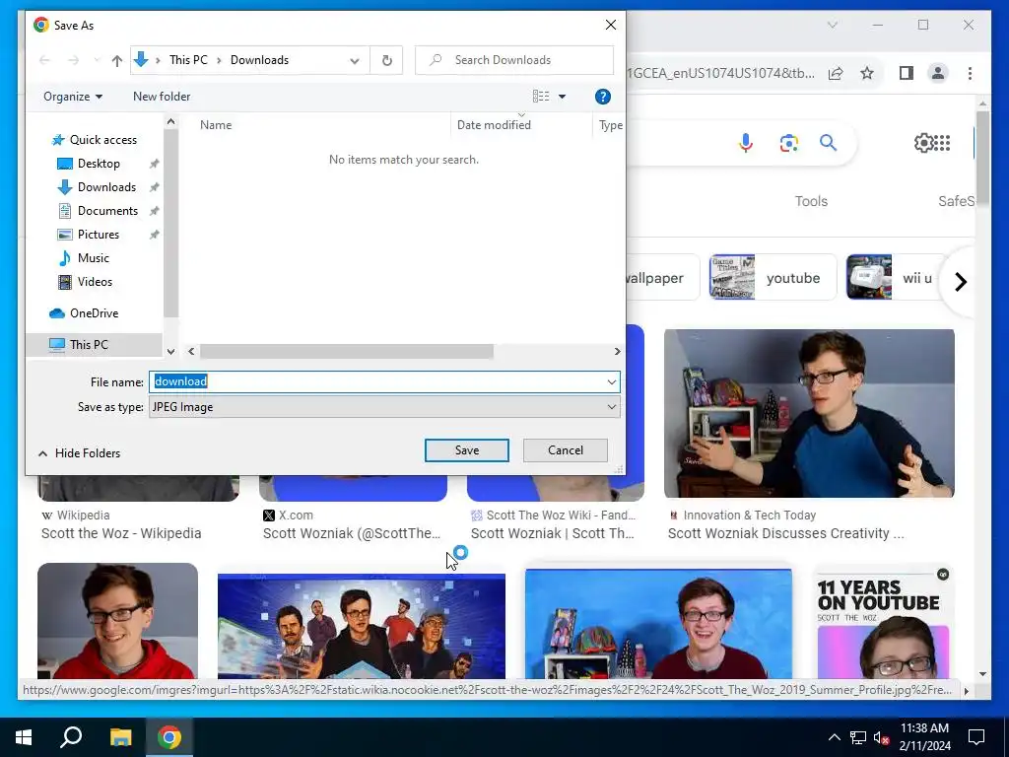1009x757 pixels.
Task: Sort files by Date modified column
Action: (x=494, y=125)
